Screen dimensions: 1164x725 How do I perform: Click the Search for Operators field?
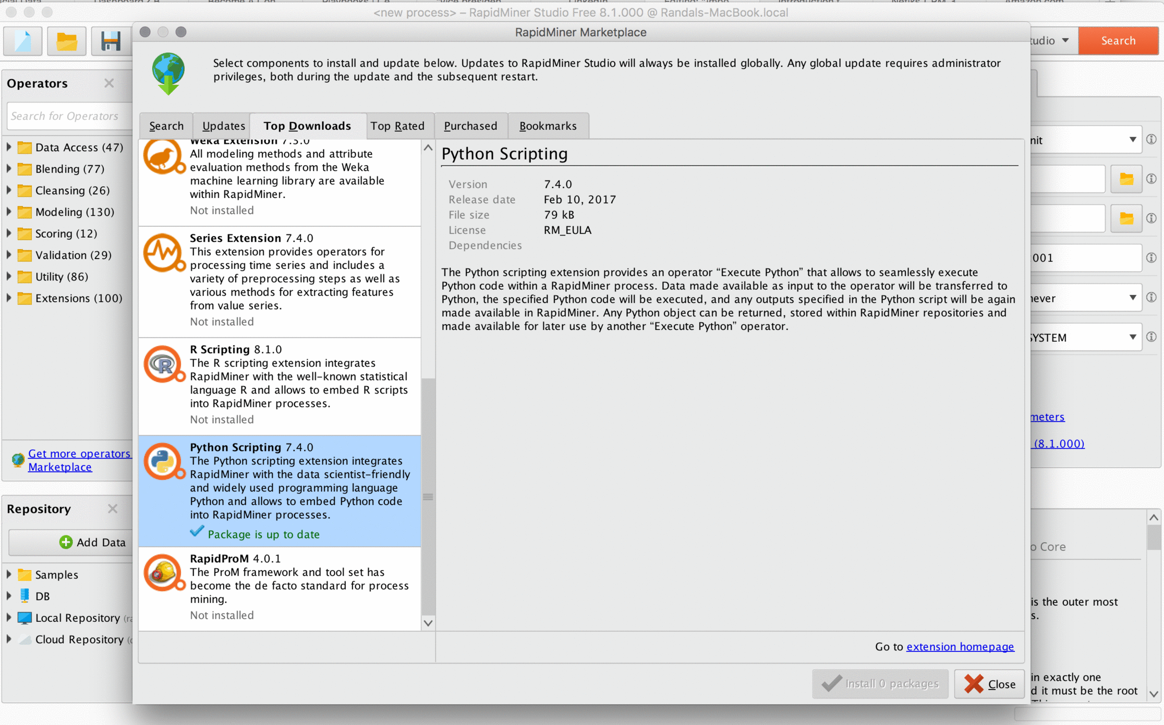[70, 116]
